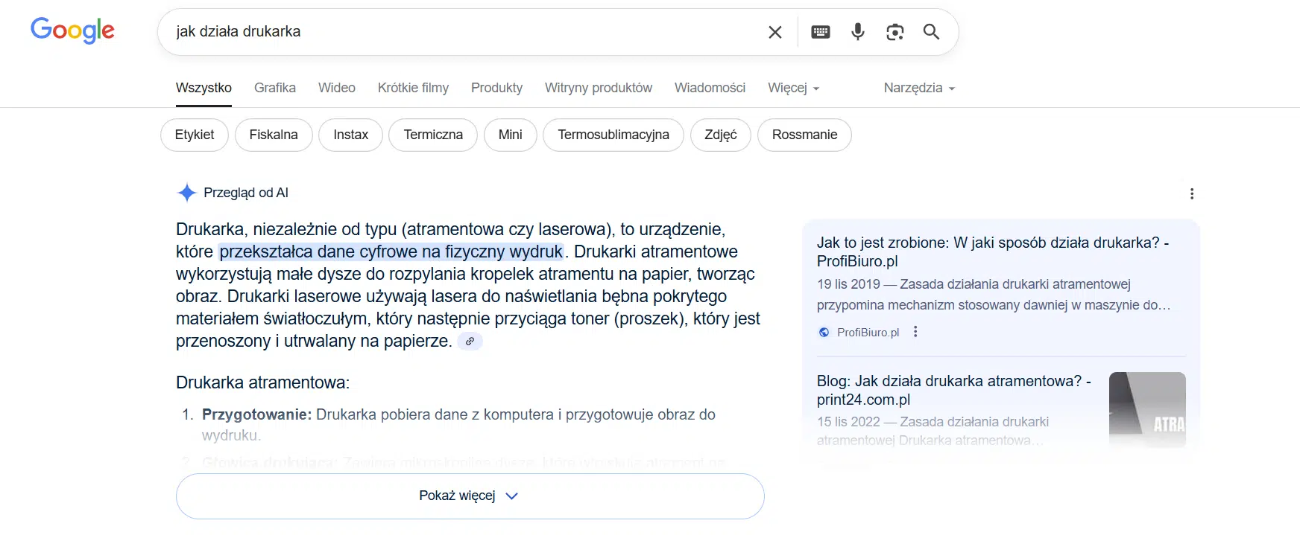The height and width of the screenshot is (535, 1300).
Task: Open the on-screen keyboard input tool
Action: (820, 32)
